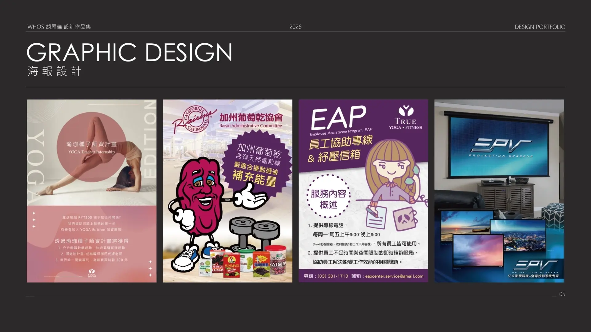Select the 'GRAPHIC DESIGN' title
The image size is (591, 332).
129,52
